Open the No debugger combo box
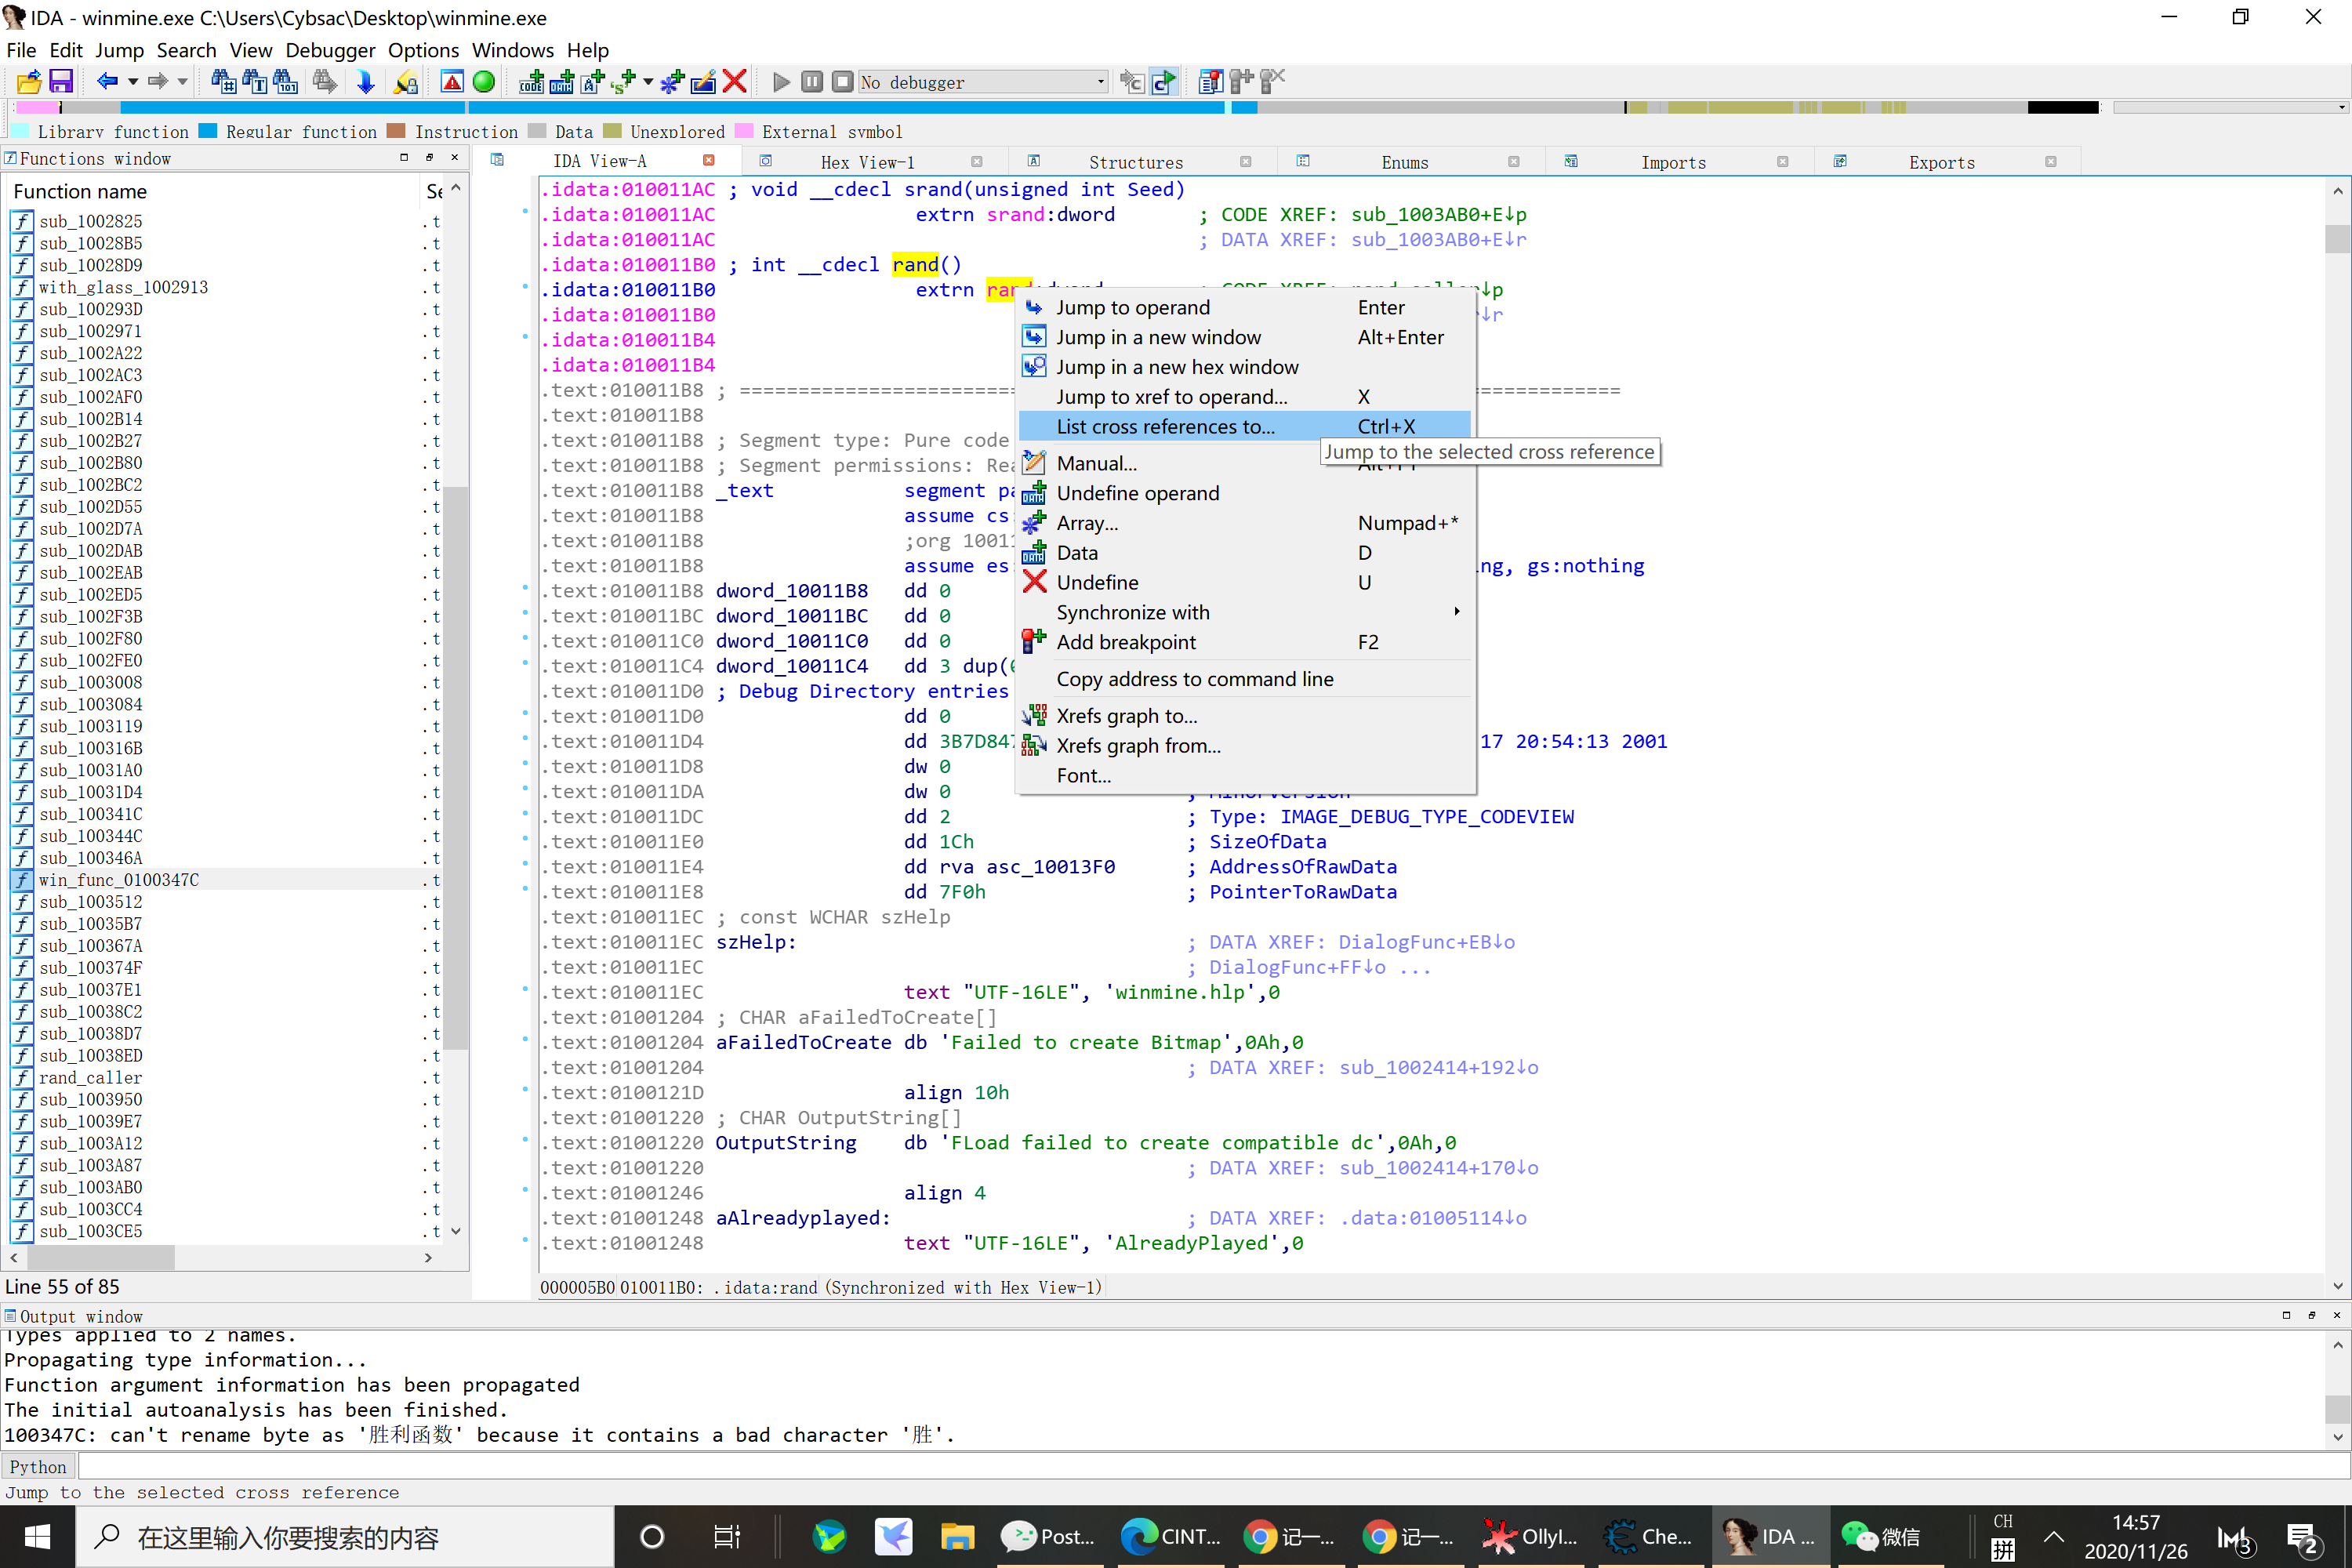 tap(983, 82)
